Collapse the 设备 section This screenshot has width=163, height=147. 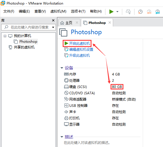[62, 68]
